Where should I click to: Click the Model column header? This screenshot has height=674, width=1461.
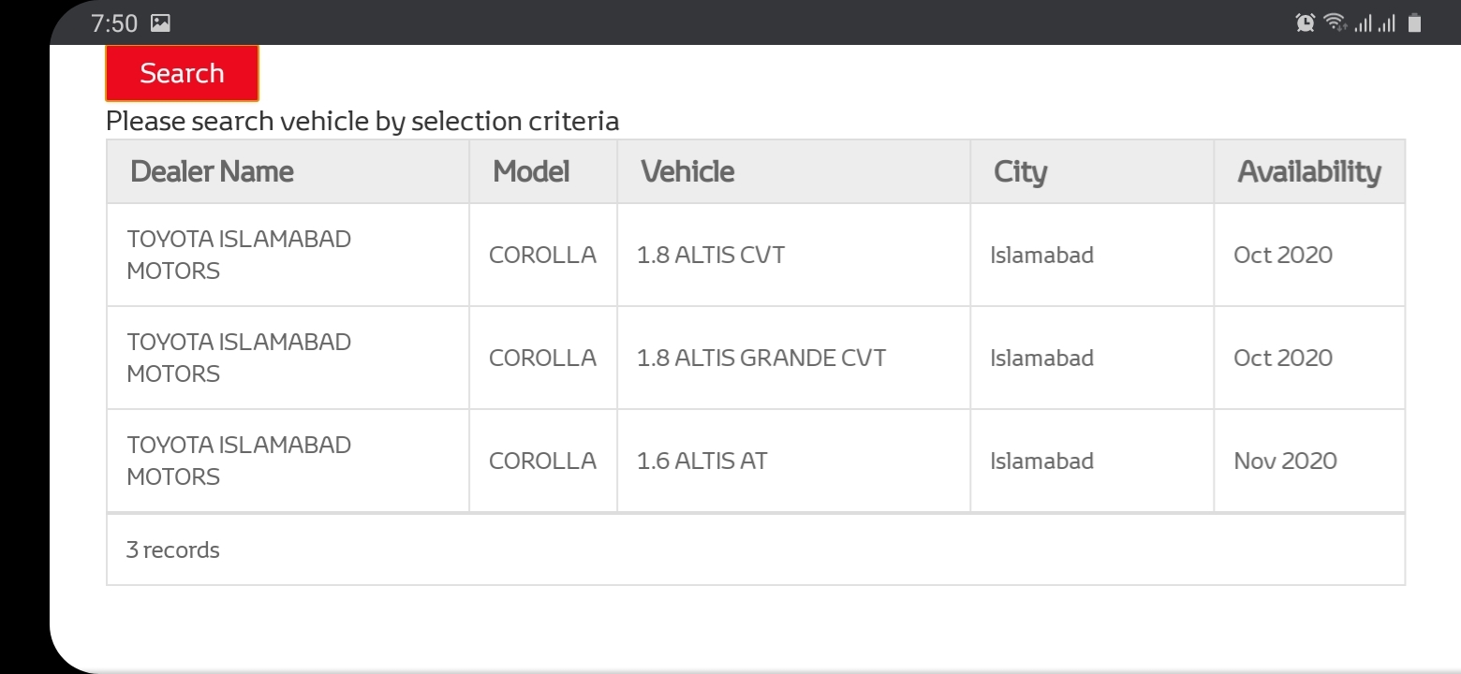531,171
